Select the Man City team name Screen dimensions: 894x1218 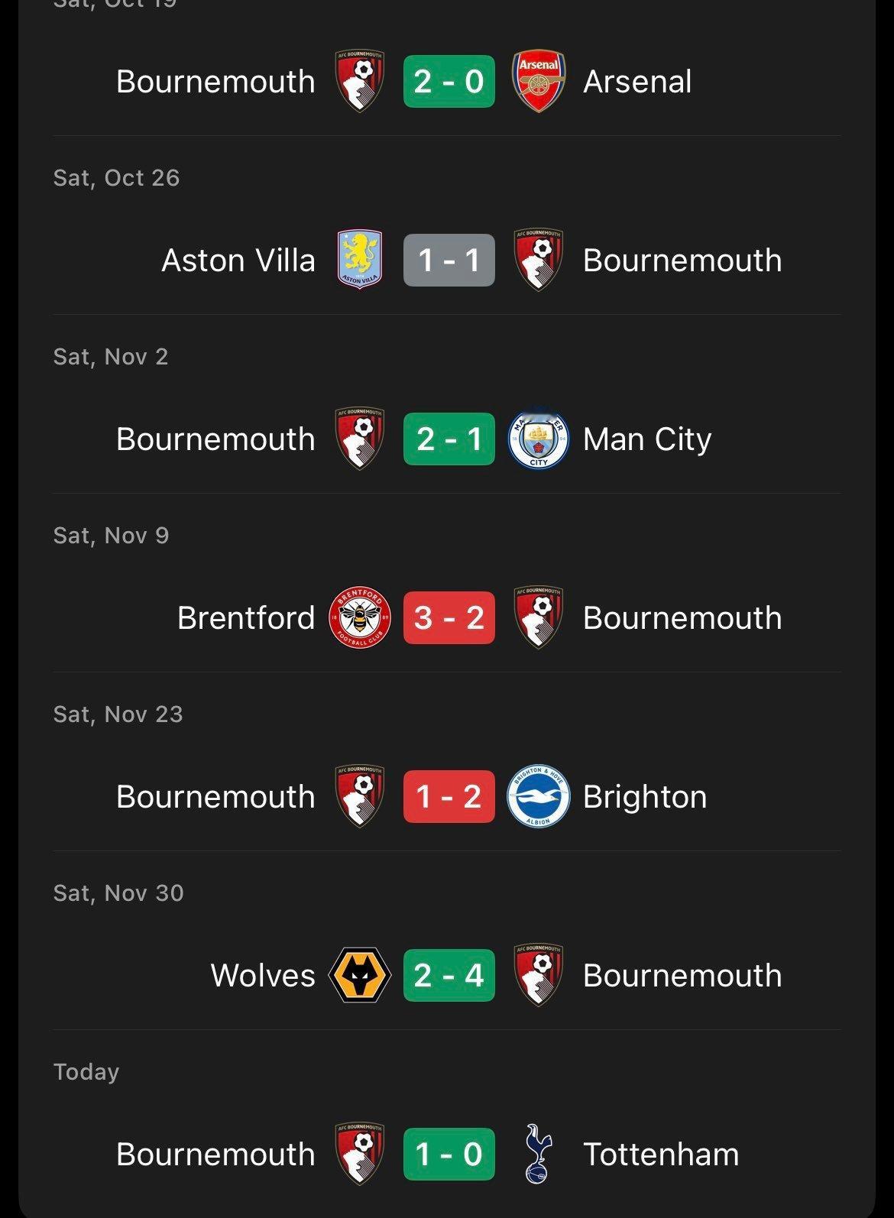pos(647,440)
